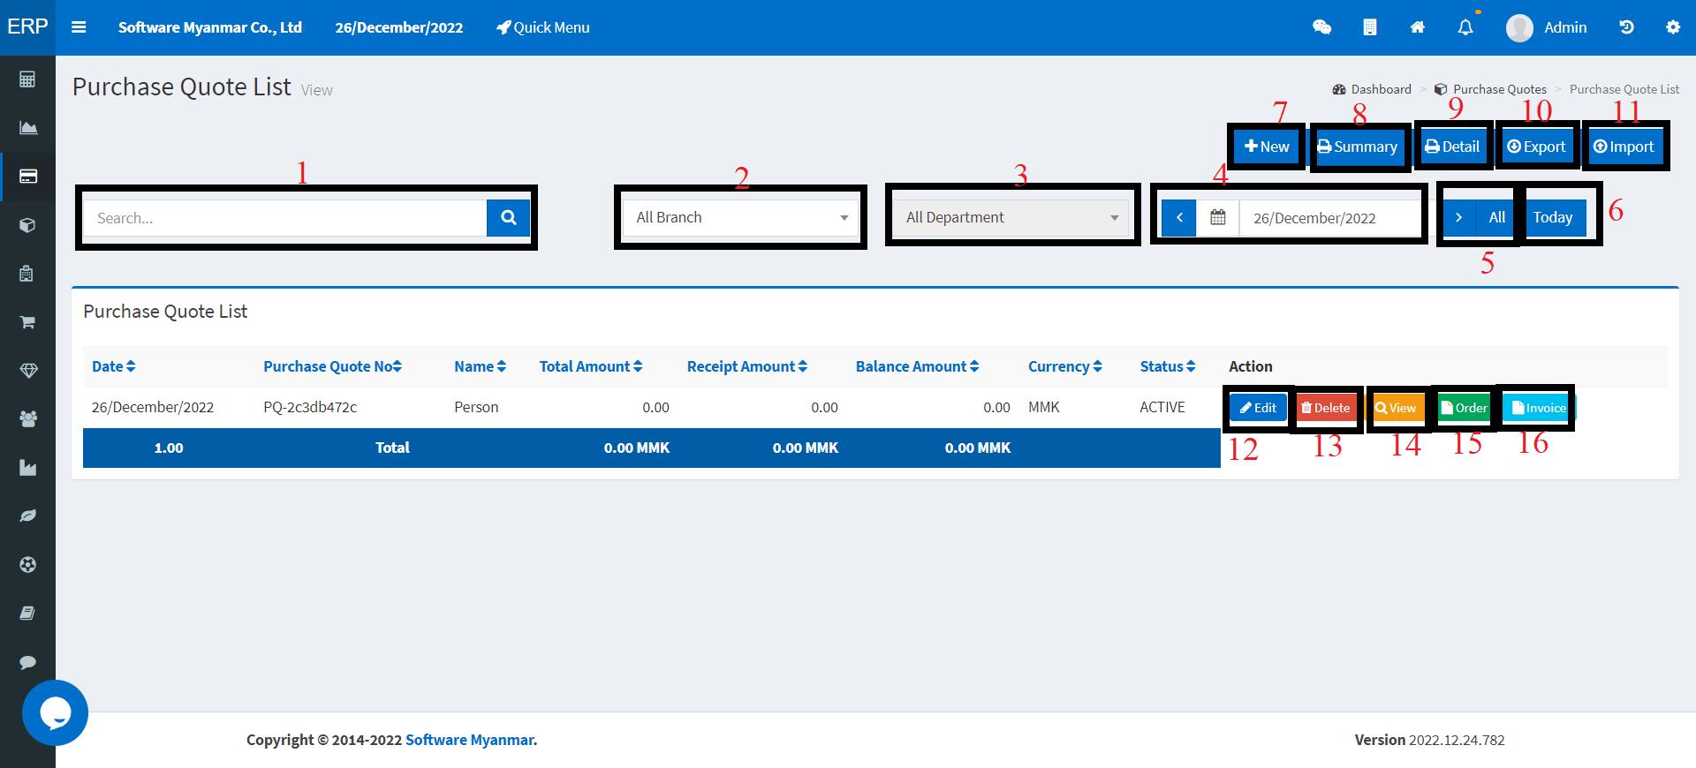Open the clipboard sidebar icon
Screen dimensions: 1696x768
pyautogui.click(x=27, y=274)
